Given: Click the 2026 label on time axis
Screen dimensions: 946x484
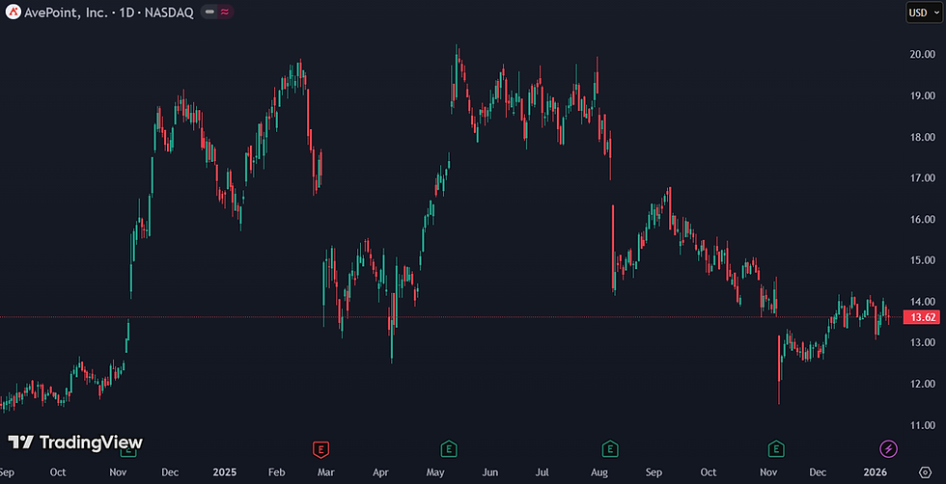Looking at the screenshot, I should click(x=876, y=471).
